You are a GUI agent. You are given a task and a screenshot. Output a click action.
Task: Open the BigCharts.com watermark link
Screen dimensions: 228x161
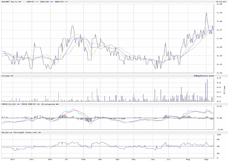pos(204,76)
